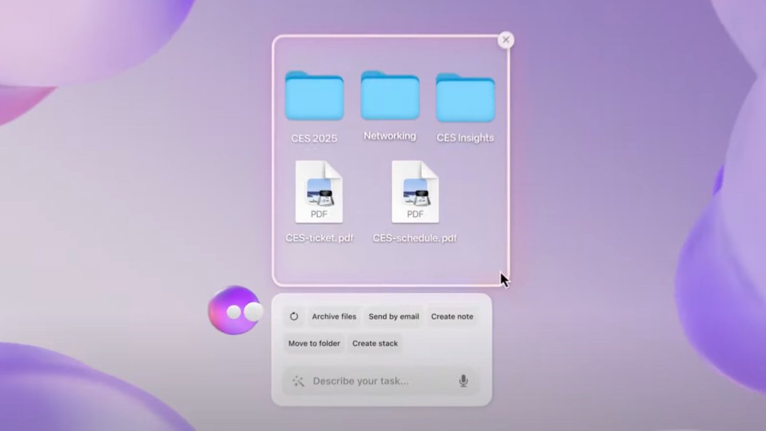Select the CES-ticket.pdf file icon
766x431 pixels.
[x=319, y=192]
